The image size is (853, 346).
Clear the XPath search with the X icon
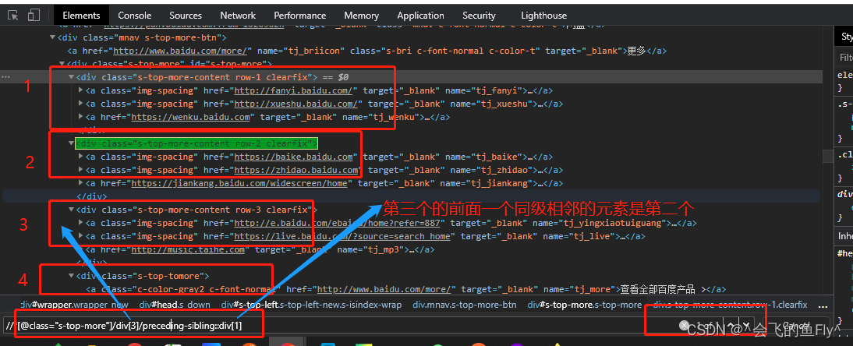684,325
